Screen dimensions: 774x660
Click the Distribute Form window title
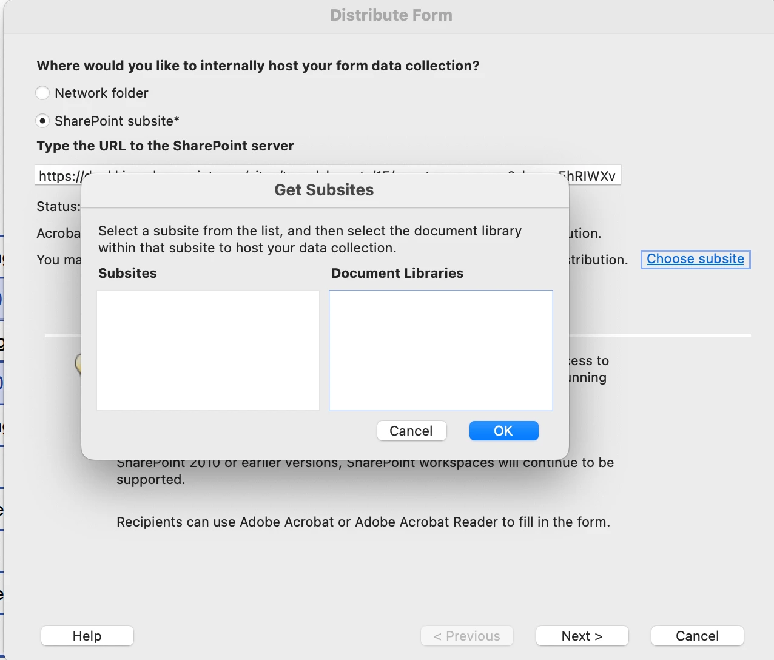(x=391, y=15)
